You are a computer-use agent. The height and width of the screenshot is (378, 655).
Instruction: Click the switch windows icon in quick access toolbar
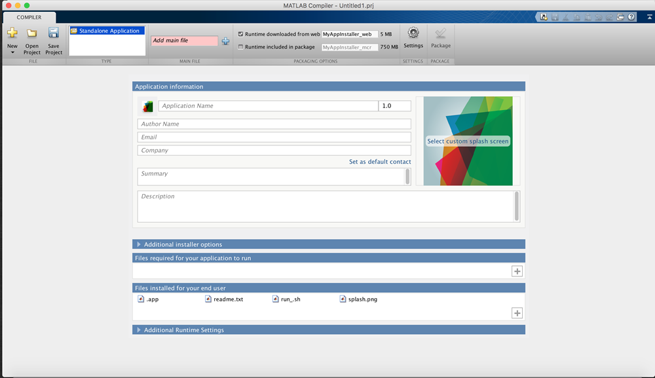click(620, 17)
